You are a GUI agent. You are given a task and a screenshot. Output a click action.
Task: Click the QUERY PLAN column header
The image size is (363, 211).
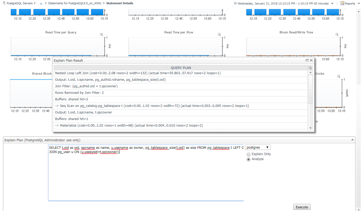(181, 68)
